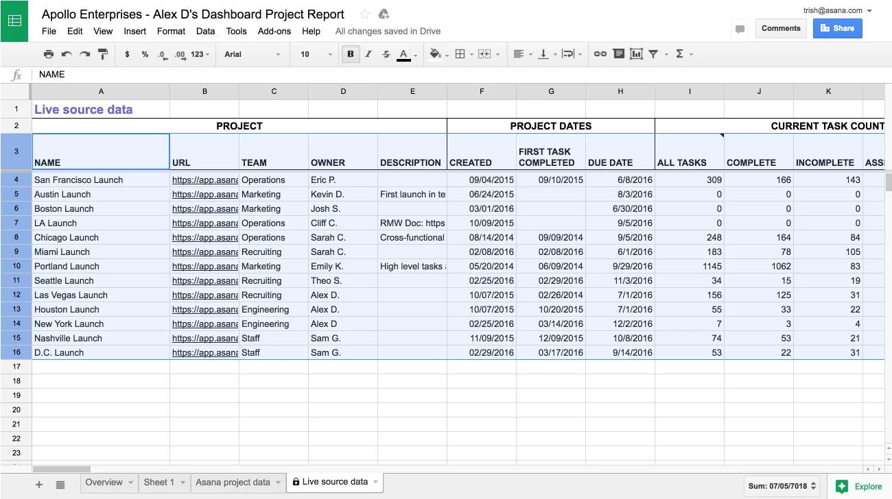The height and width of the screenshot is (499, 892).
Task: Star this document
Action: point(365,14)
